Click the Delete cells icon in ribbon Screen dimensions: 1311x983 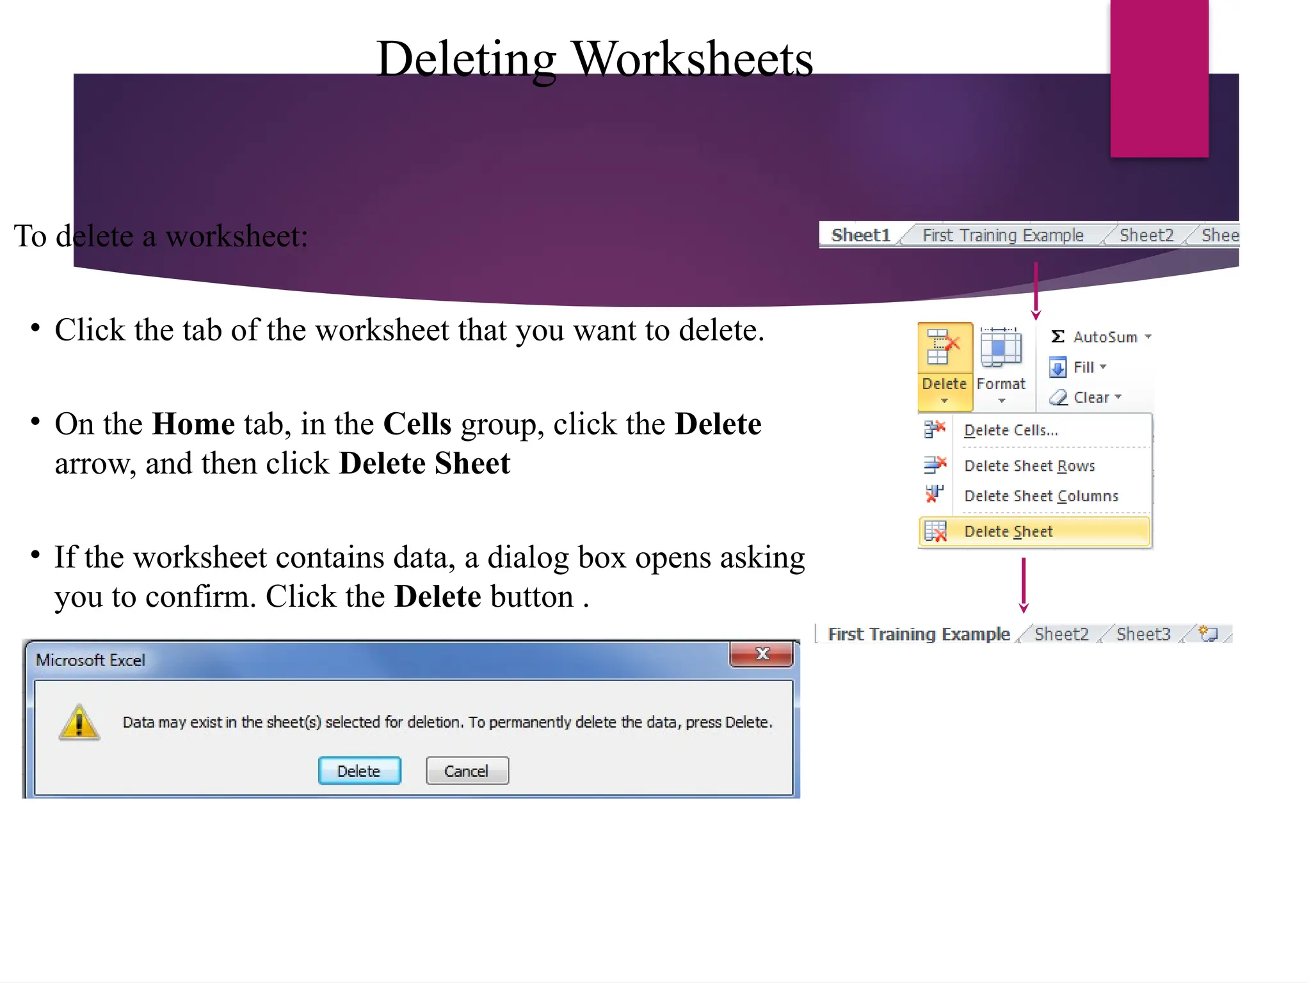coord(944,348)
